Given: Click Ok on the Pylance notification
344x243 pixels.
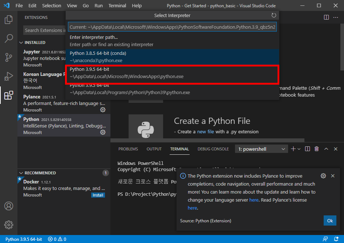Looking at the screenshot, I should point(330,220).
